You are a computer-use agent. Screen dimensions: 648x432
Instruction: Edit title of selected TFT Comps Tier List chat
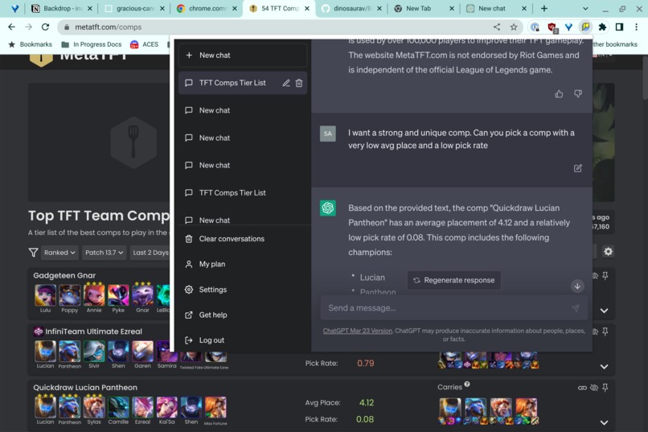(286, 83)
